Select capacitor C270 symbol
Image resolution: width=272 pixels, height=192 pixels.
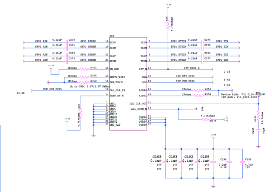point(67,42)
